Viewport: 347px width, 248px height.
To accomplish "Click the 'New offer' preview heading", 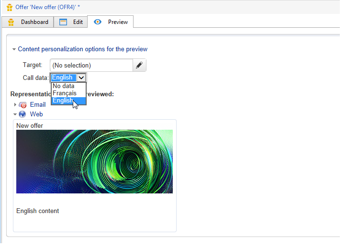I will click(x=30, y=126).
